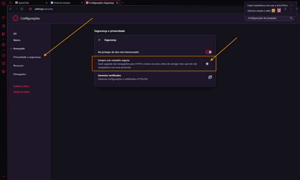This screenshot has height=180, width=300.
Task: Open the History clock icon in sidebar
Action: click(x=4, y=55)
